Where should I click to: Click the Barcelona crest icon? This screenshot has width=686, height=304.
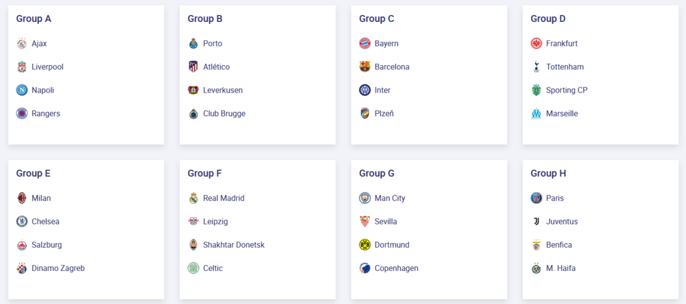(x=365, y=67)
